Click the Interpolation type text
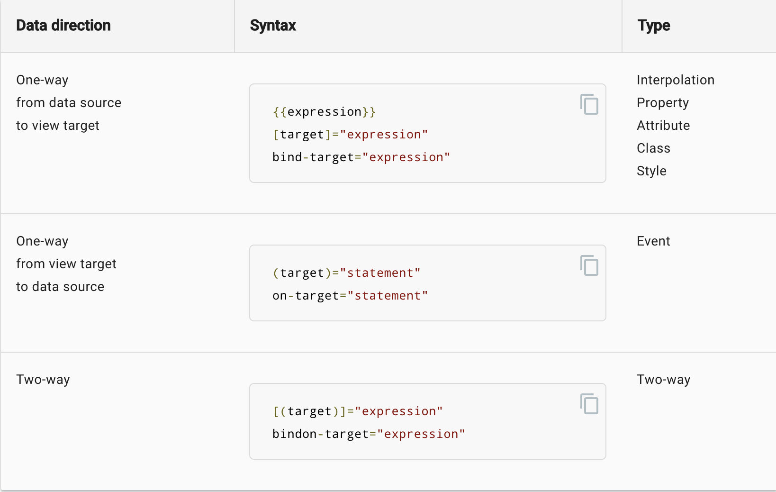Screen dimensions: 776x492 676,80
